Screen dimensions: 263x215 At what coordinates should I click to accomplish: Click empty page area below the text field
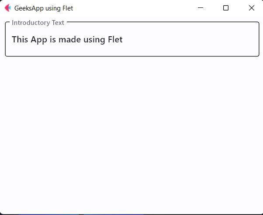coord(131,134)
